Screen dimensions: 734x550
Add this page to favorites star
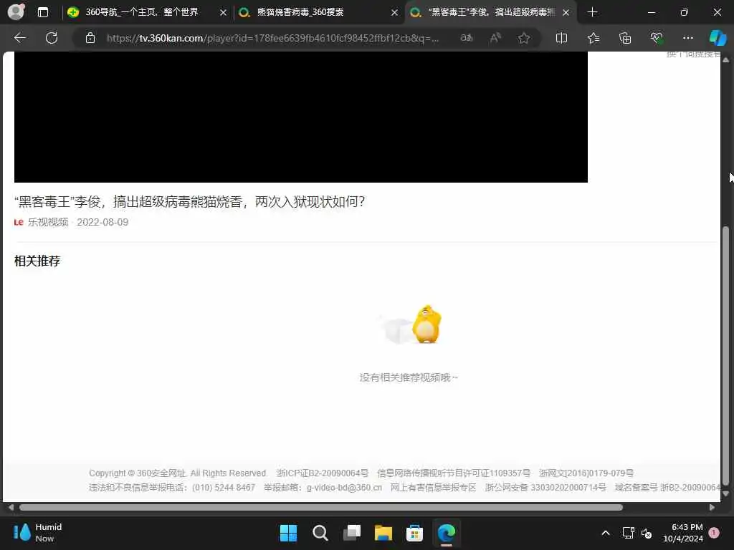click(524, 38)
